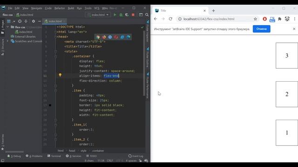This screenshot has height=167, width=298.
Task: Preview the page using the Safari icon in the editor
Action: pos(110,37)
